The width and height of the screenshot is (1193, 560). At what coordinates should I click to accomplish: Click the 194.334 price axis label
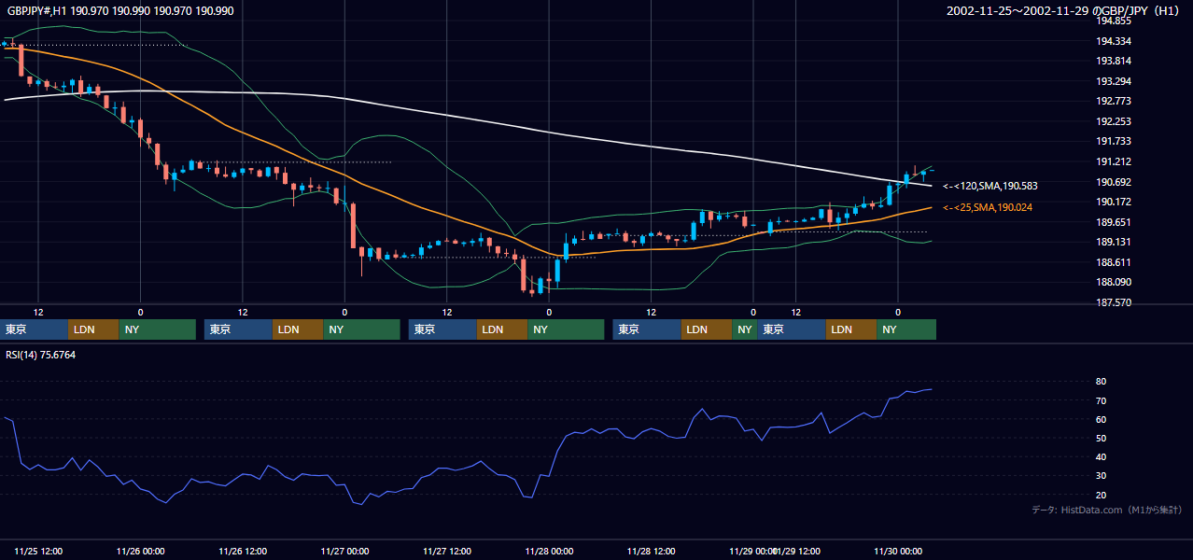coord(1115,41)
